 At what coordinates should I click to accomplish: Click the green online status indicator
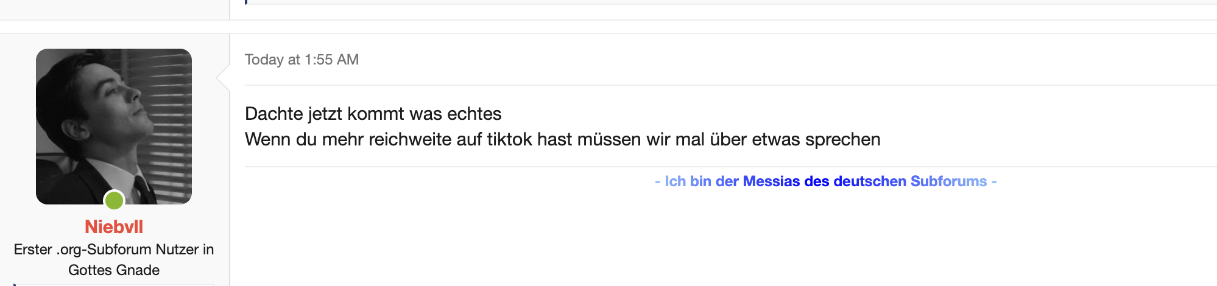tap(114, 200)
